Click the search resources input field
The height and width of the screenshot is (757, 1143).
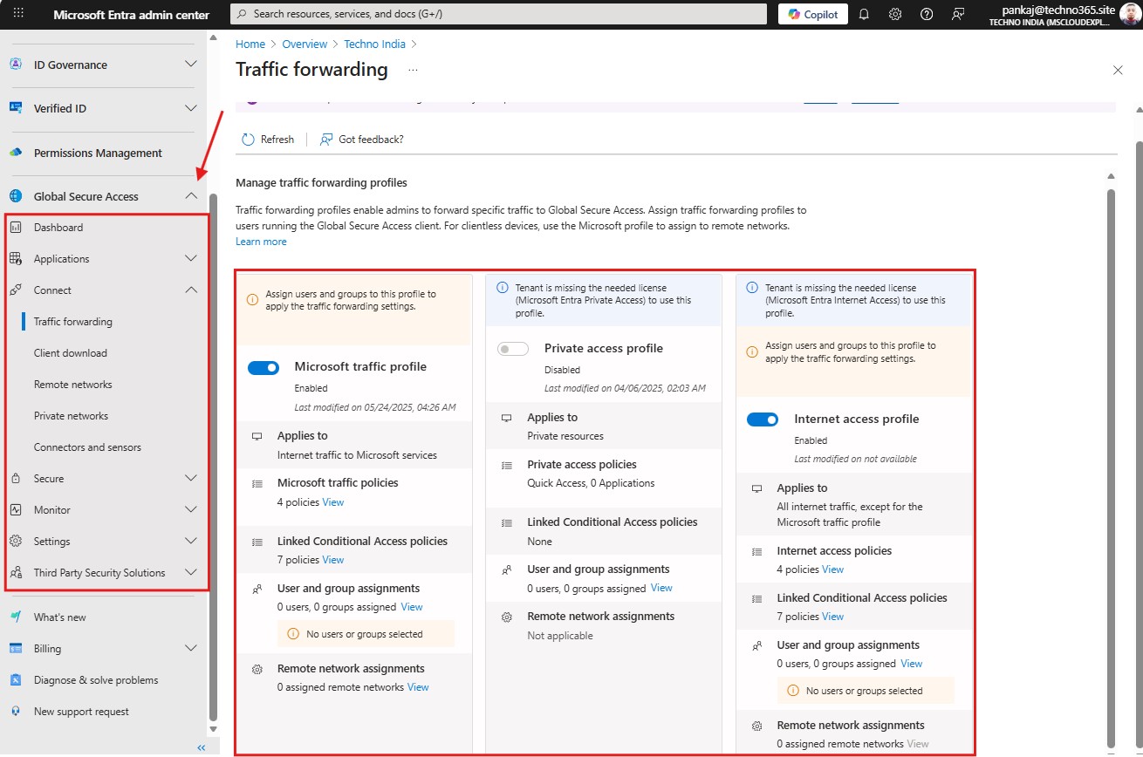click(x=497, y=14)
